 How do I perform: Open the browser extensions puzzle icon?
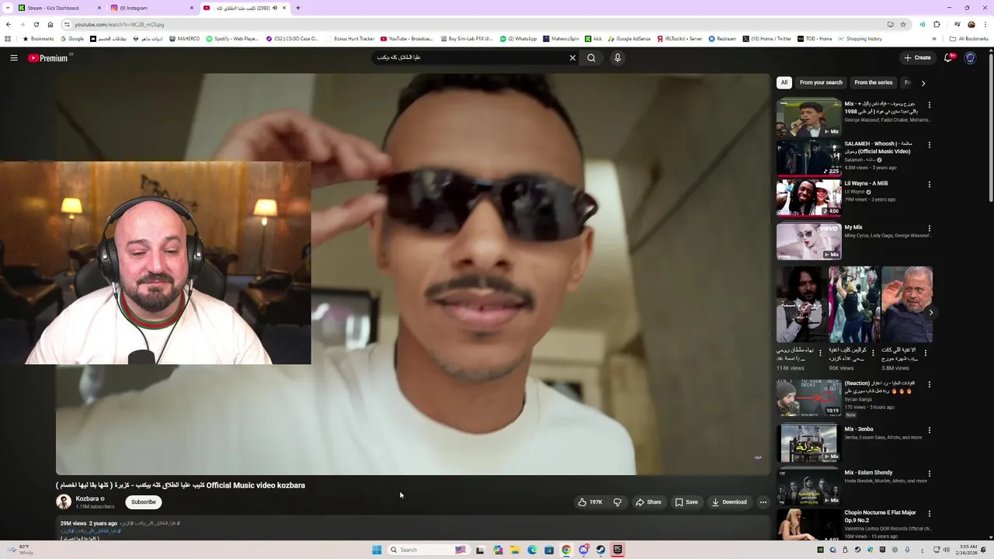(x=937, y=24)
